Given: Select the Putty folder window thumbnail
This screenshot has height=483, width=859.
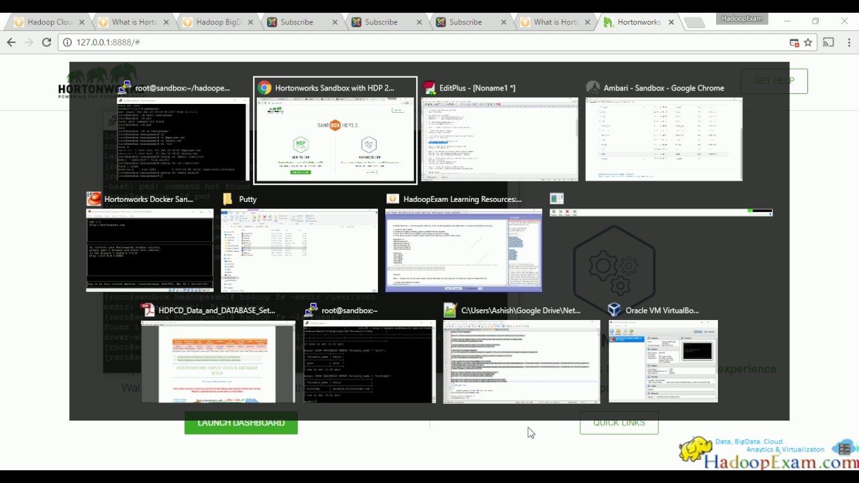Looking at the screenshot, I should click(299, 250).
